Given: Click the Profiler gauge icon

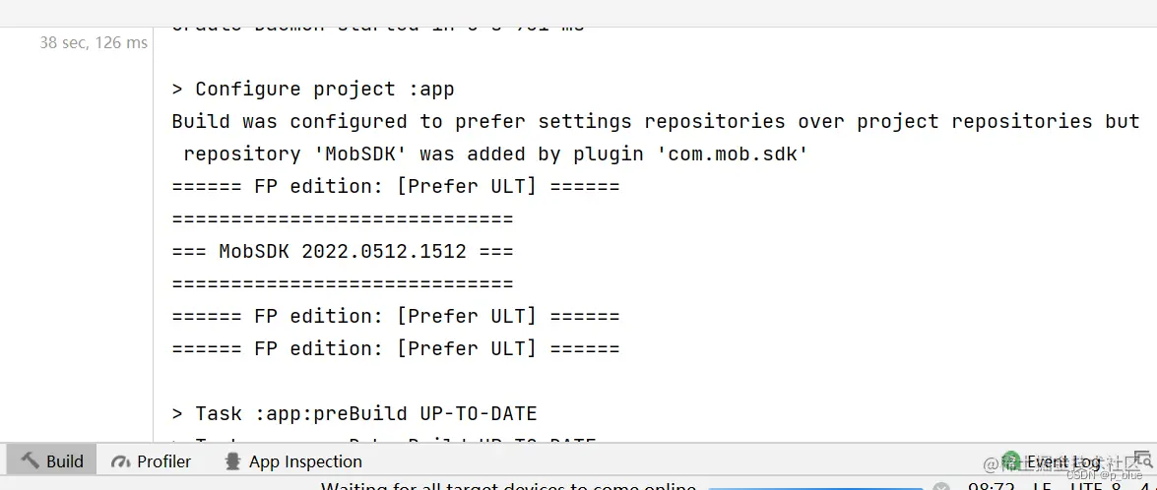Looking at the screenshot, I should tap(120, 461).
